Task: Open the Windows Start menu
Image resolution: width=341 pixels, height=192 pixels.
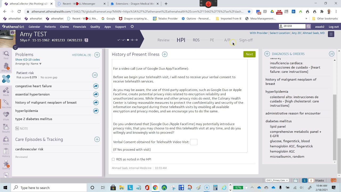Action: (x=5, y=188)
